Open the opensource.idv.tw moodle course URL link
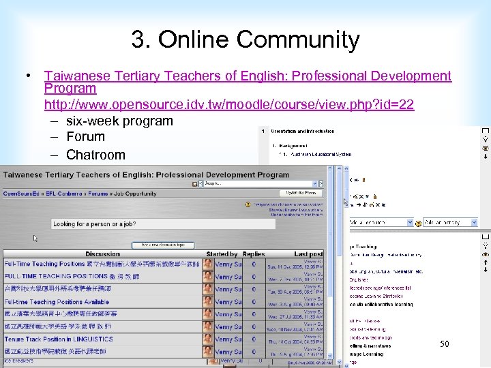491x368 pixels. coord(229,104)
